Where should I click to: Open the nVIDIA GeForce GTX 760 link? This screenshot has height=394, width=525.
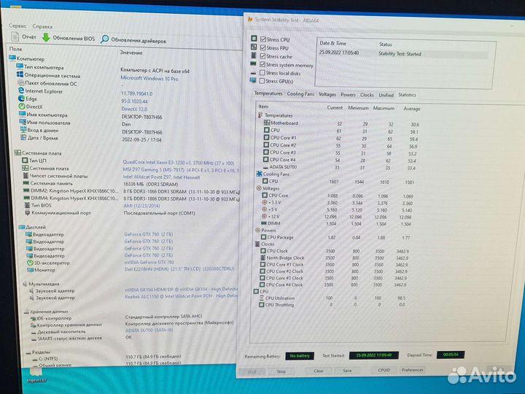click(x=149, y=263)
